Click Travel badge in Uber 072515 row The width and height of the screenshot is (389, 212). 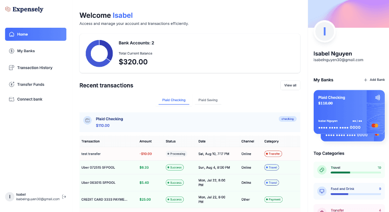point(272,167)
